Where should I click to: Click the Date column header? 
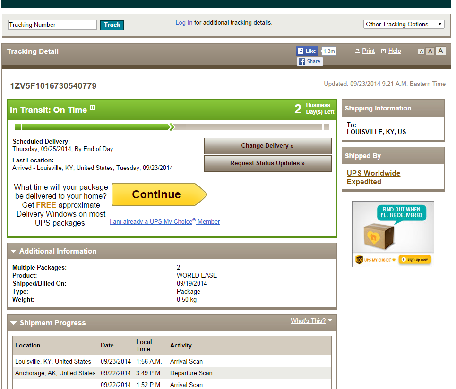107,346
